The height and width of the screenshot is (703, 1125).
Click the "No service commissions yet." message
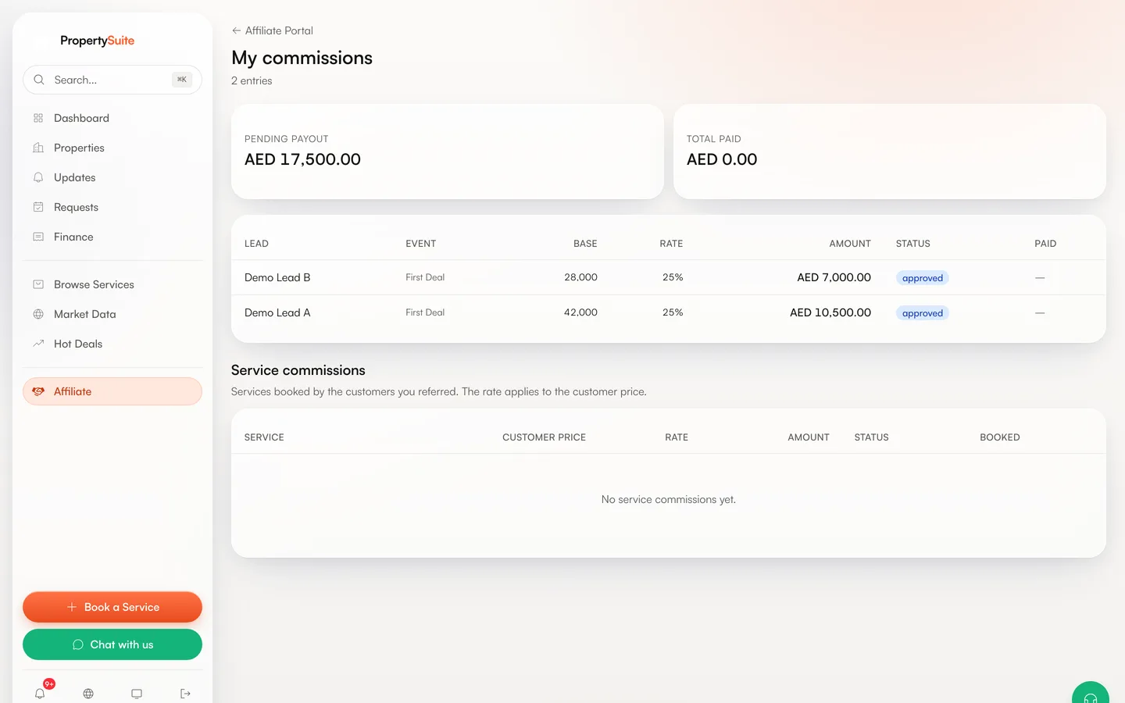click(669, 499)
